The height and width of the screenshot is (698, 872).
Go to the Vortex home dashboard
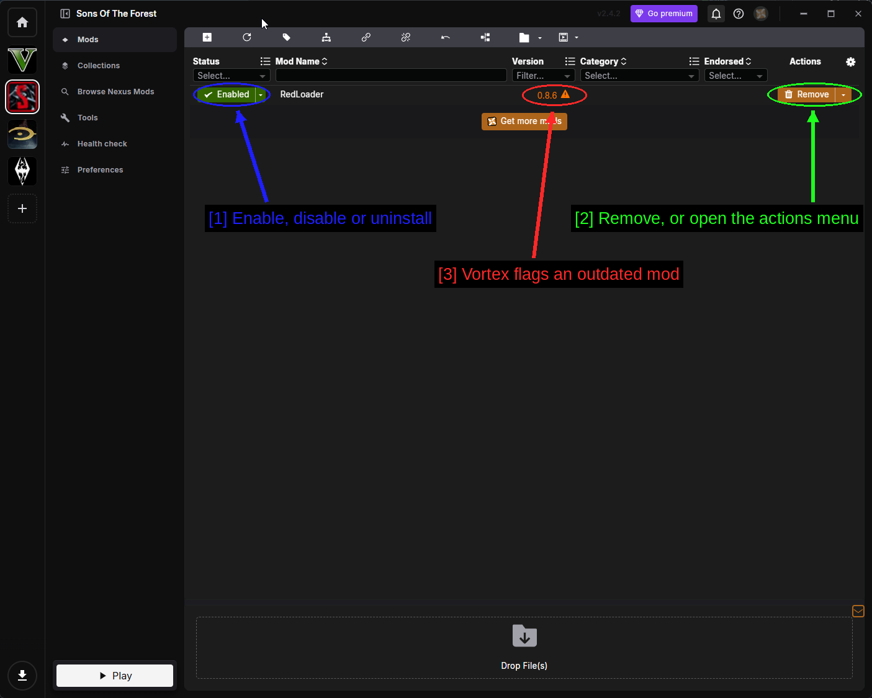[x=22, y=22]
